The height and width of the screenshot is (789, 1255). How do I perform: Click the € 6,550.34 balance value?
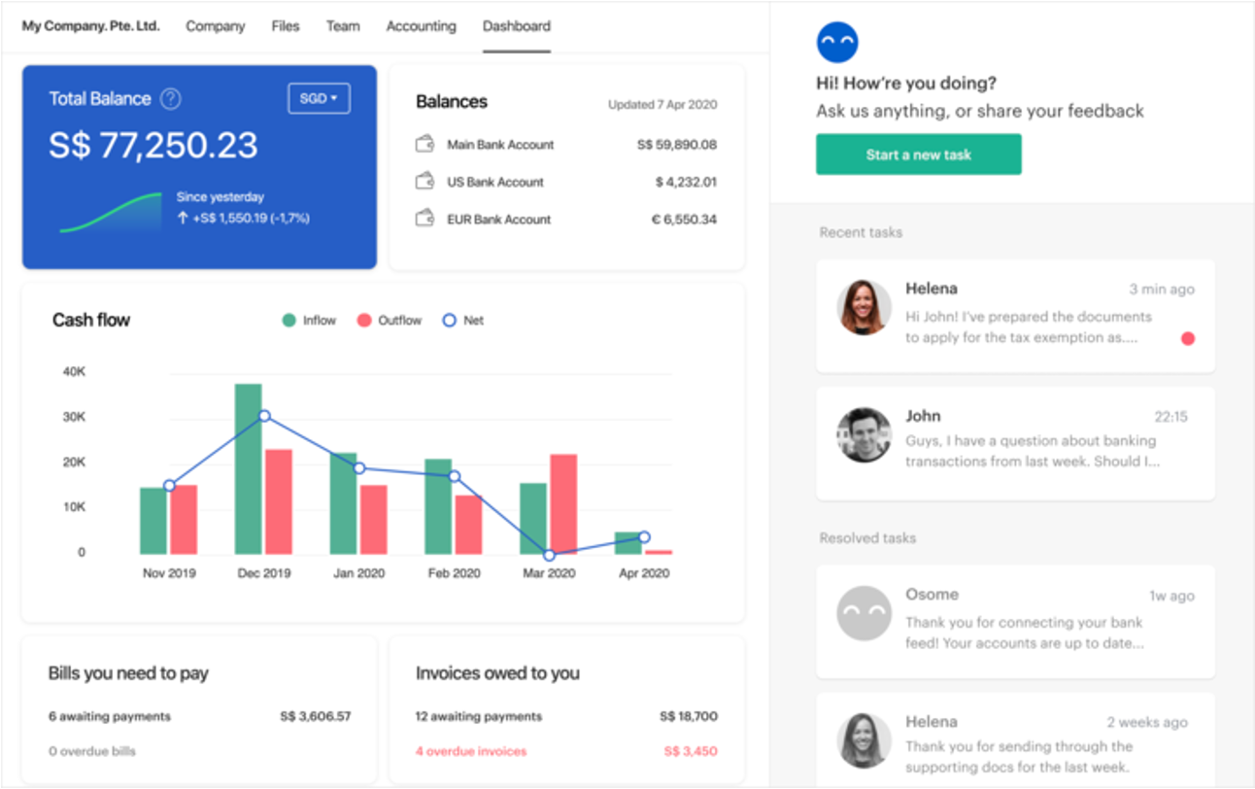pos(684,219)
